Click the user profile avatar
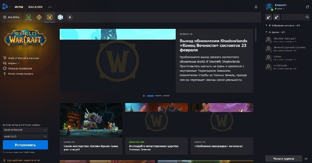The image size is (312, 163). (x=269, y=7)
